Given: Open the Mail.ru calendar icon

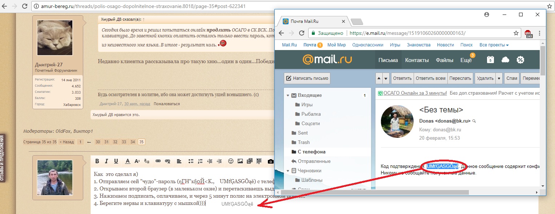Looking at the screenshot, I should [x=490, y=60].
